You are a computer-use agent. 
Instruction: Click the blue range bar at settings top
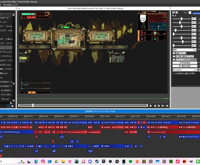[196, 13]
